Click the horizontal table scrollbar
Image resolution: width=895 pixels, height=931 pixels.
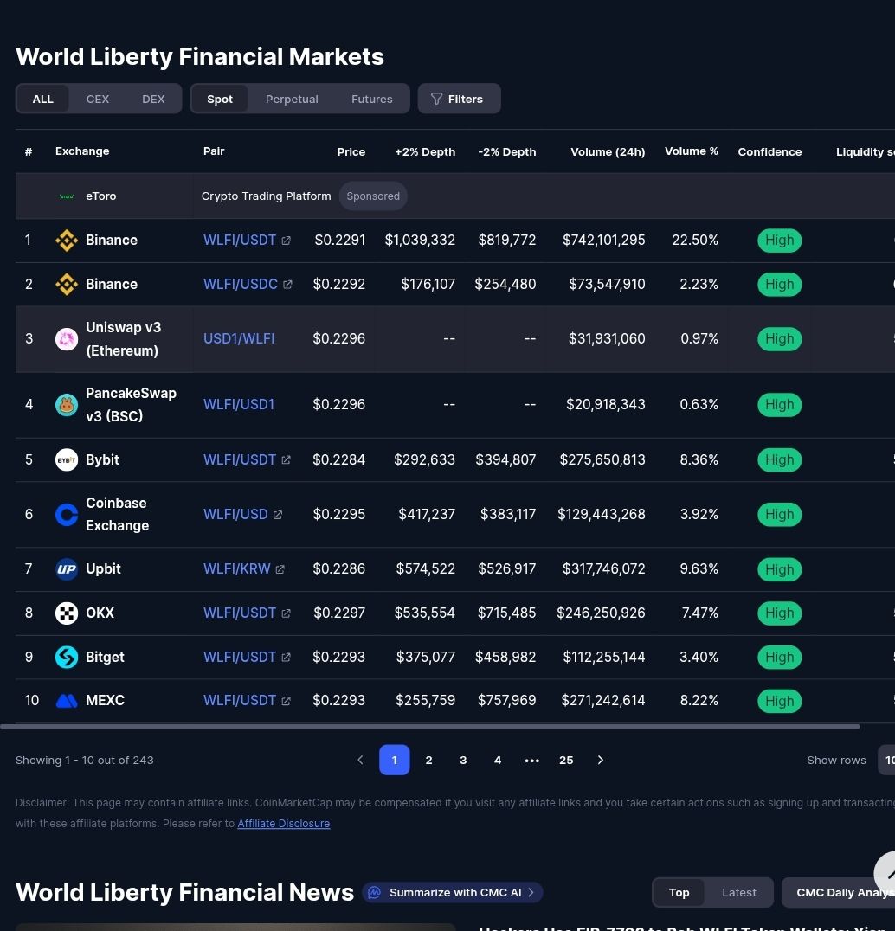[430, 727]
